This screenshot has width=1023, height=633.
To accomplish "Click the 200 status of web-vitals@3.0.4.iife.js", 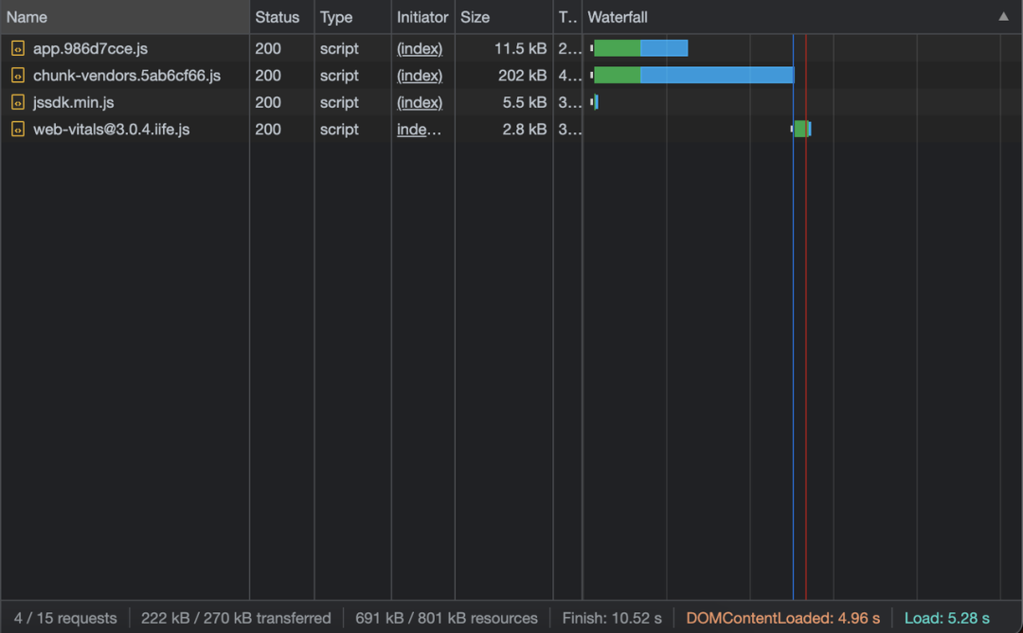I will pos(268,129).
